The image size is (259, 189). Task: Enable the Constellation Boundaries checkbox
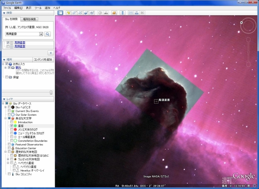(x=12, y=140)
